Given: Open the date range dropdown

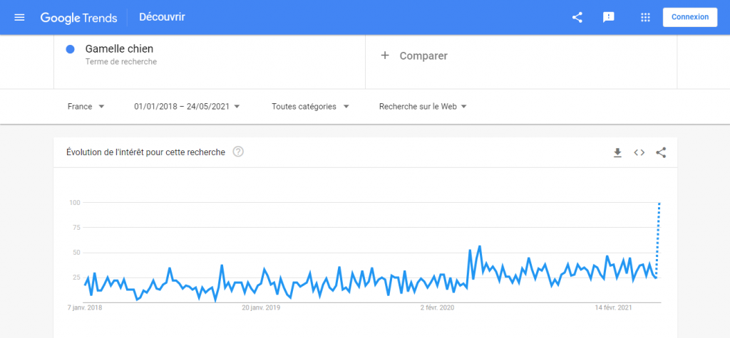Looking at the screenshot, I should click(187, 107).
